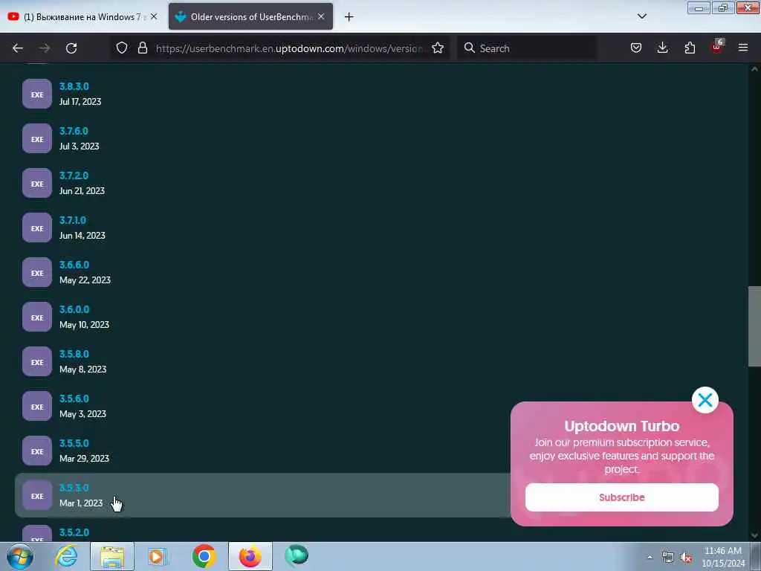
Task: Click the EXE icon for 3.6.0.0
Action: click(x=37, y=317)
